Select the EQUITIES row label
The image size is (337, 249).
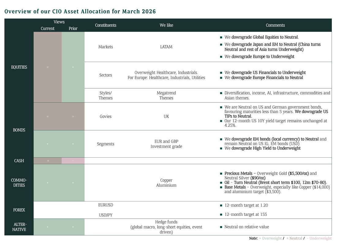(19, 67)
